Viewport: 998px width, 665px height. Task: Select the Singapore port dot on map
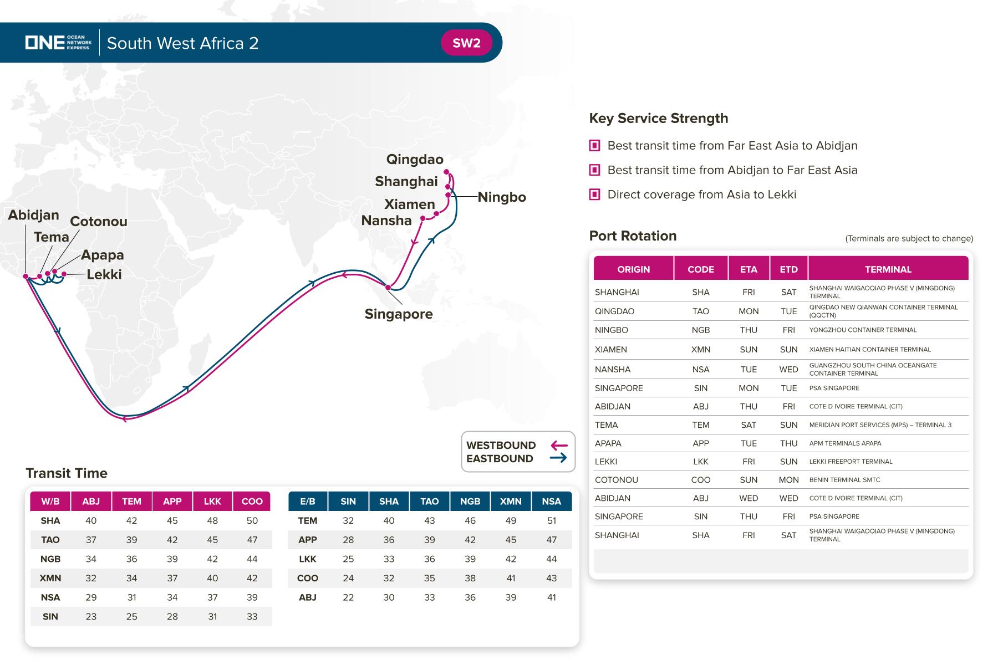(x=388, y=287)
